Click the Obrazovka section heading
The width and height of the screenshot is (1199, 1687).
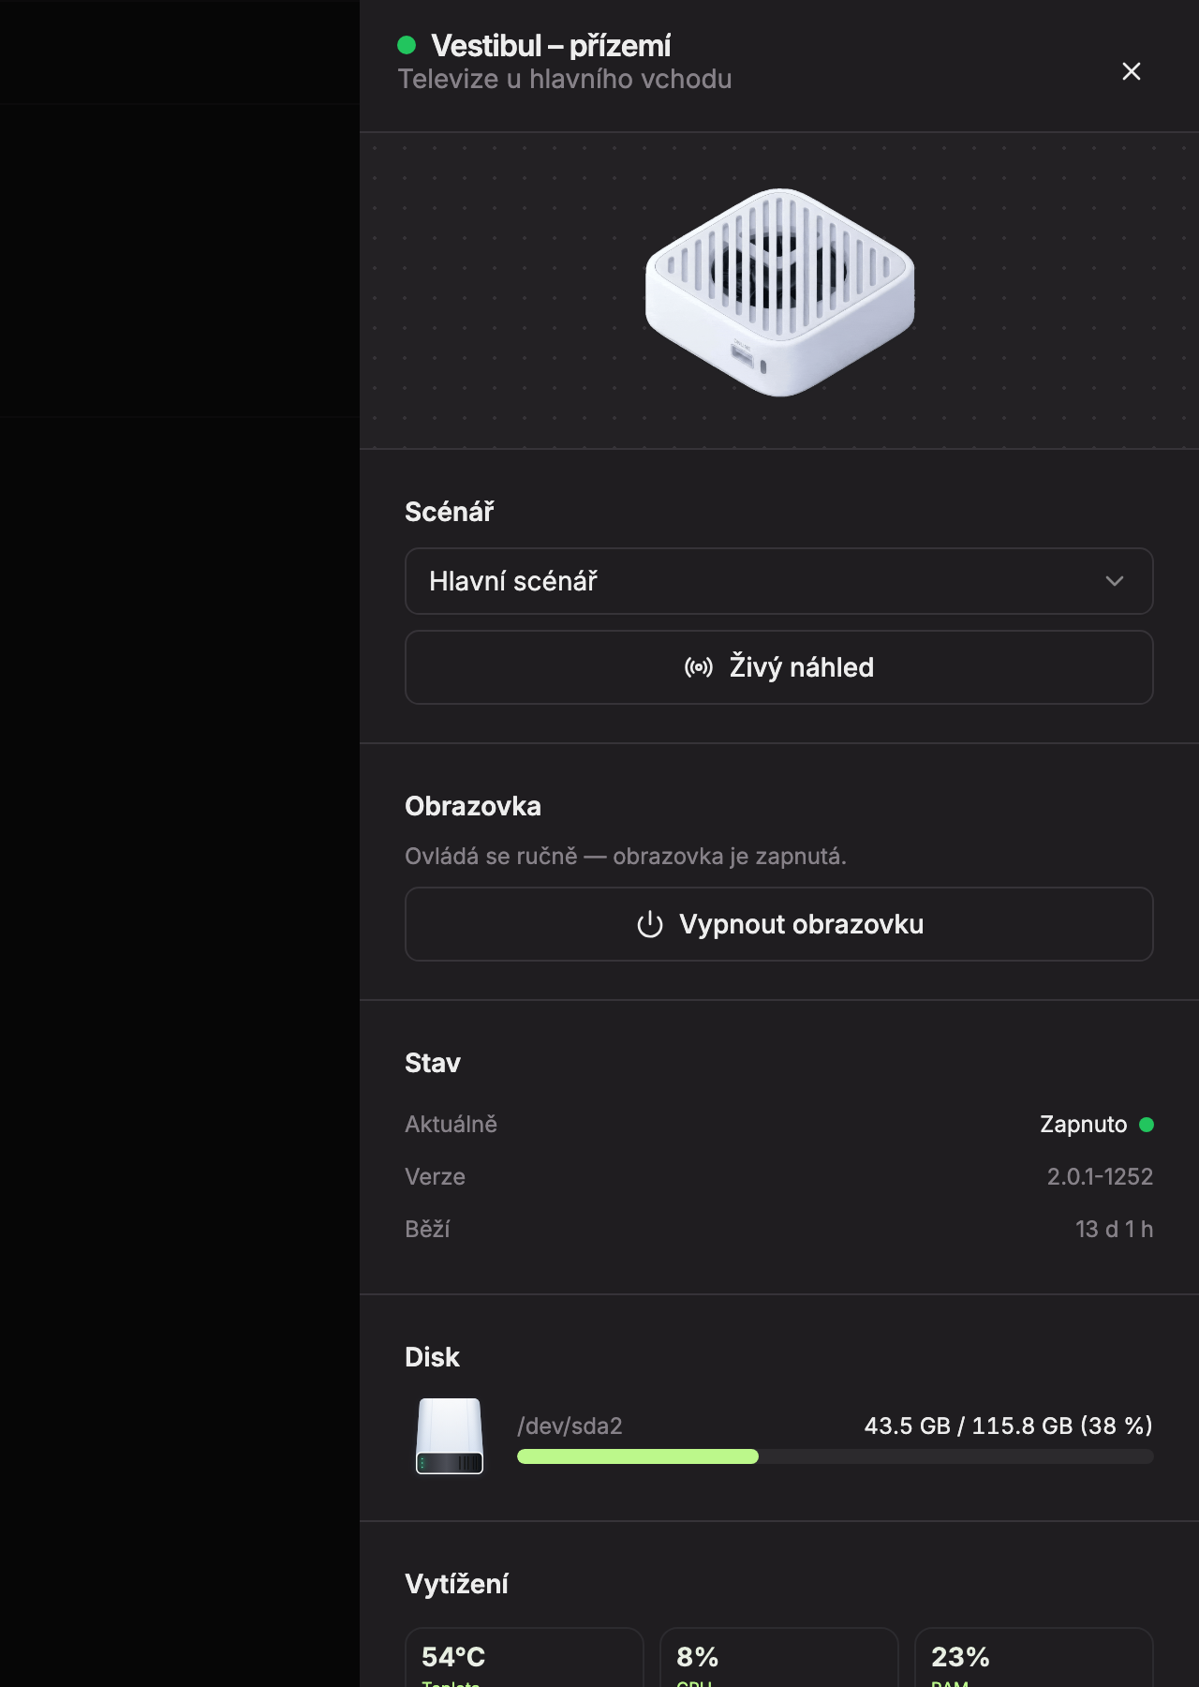click(x=473, y=806)
